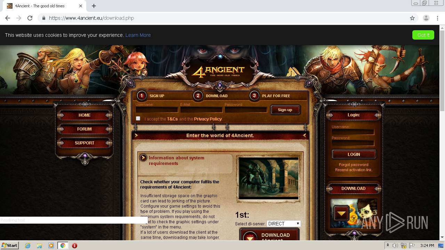Viewport: 445px width, 250px height.
Task: Click the address bar URL
Action: (91, 18)
